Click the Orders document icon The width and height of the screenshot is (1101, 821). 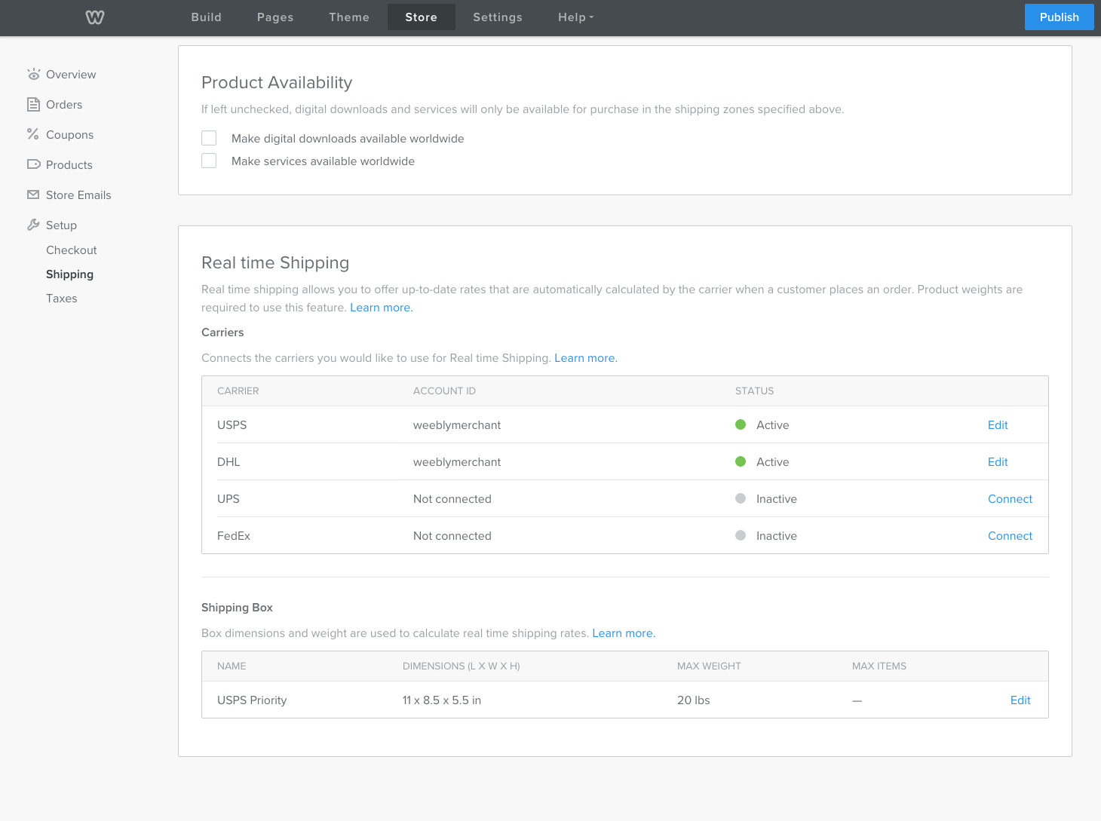coord(33,104)
